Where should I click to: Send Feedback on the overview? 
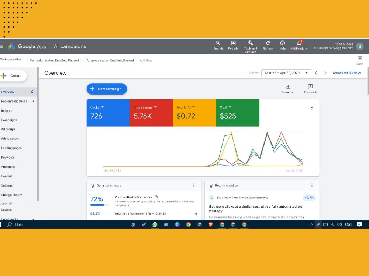click(x=310, y=89)
